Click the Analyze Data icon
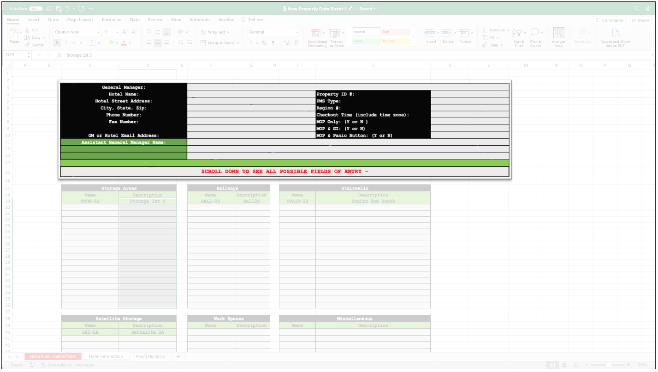 [x=558, y=36]
